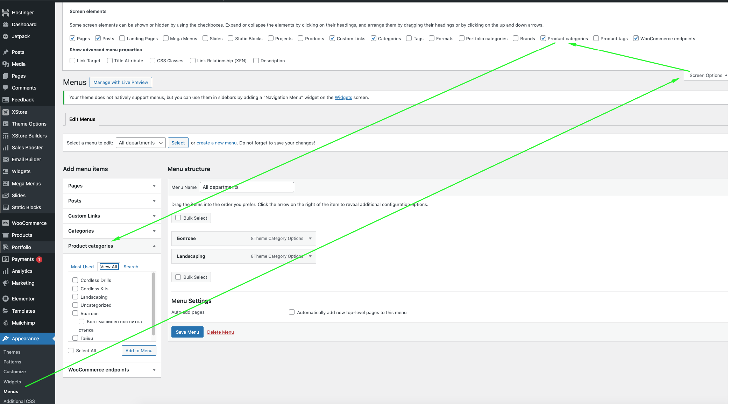The width and height of the screenshot is (730, 404).
Task: Switch to the Most Used tab
Action: tap(82, 267)
